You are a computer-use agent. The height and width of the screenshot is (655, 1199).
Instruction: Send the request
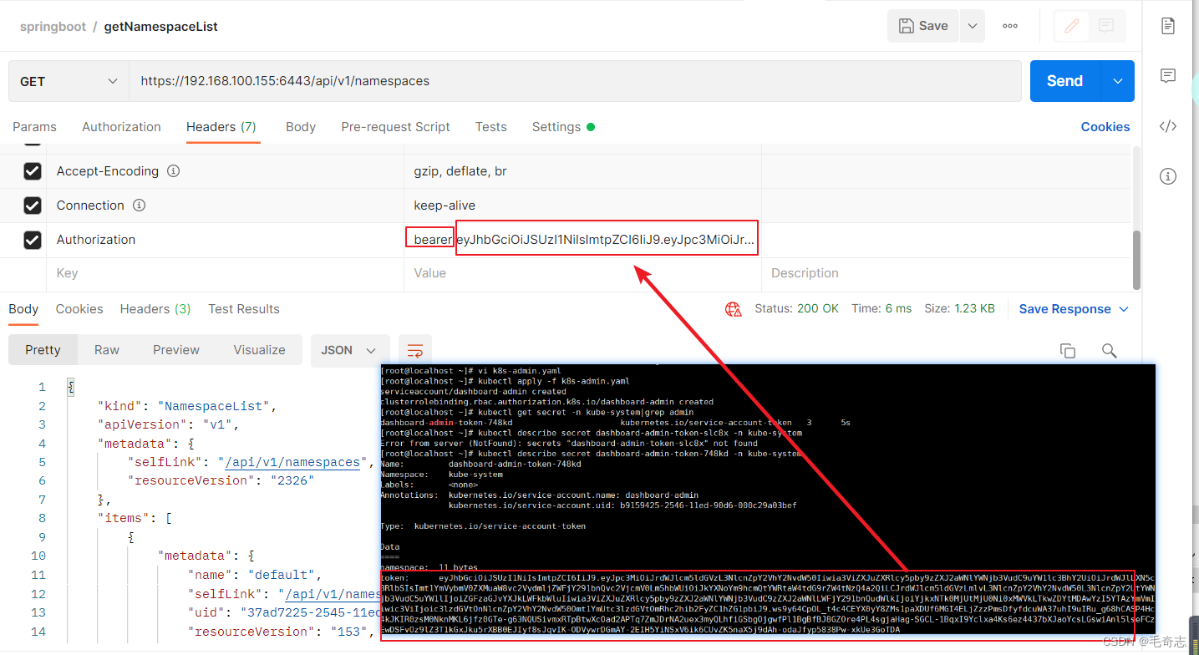tap(1065, 81)
